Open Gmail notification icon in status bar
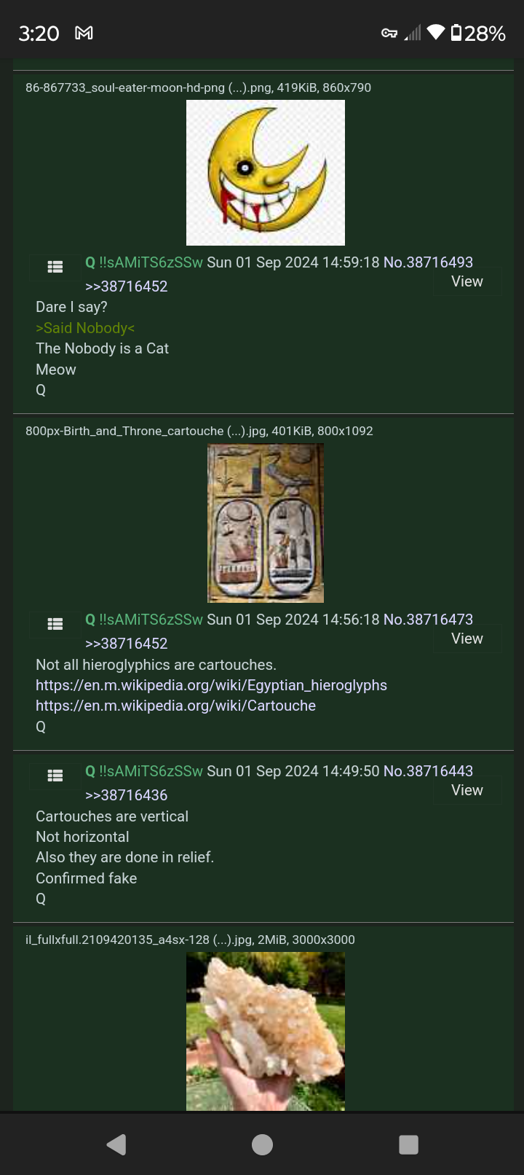Screen dimensions: 524x1175 (84, 33)
